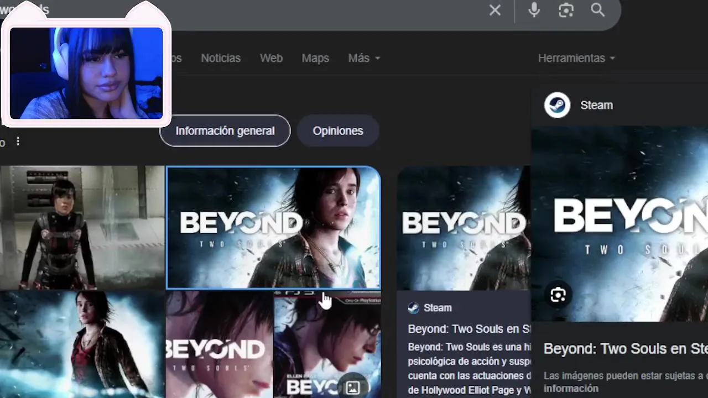Open the Beyond cover thumbnail above Steam result
Viewport: 708px width, 398px height.
(x=464, y=228)
